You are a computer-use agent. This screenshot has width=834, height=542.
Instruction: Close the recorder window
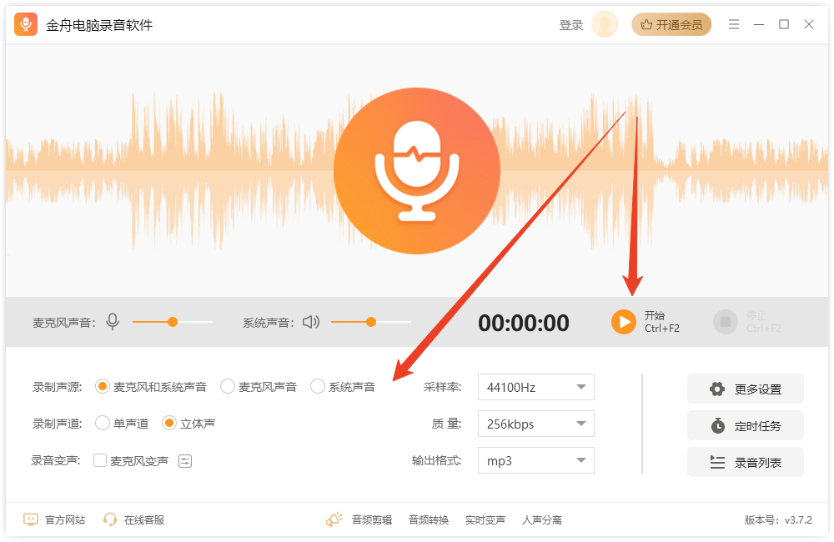coord(808,24)
